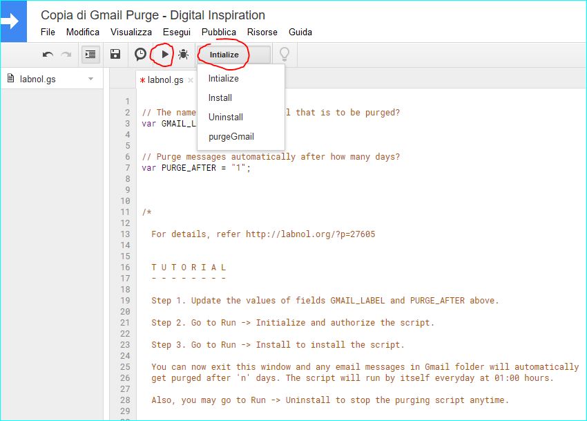
Task: Undo the last edit
Action: coord(48,55)
